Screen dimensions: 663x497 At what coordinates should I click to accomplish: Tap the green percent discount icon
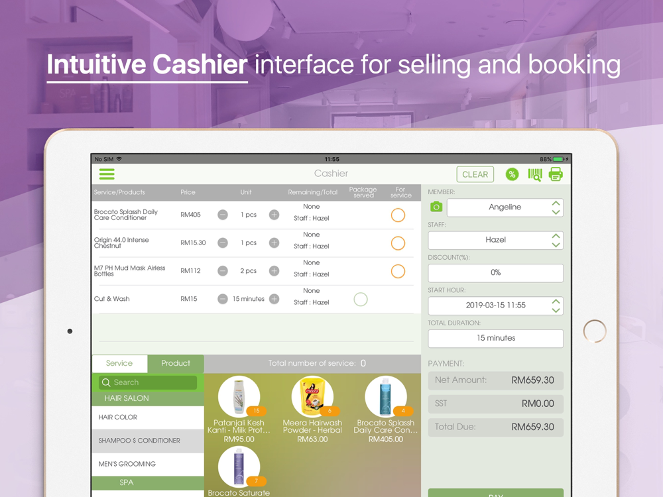click(x=512, y=174)
